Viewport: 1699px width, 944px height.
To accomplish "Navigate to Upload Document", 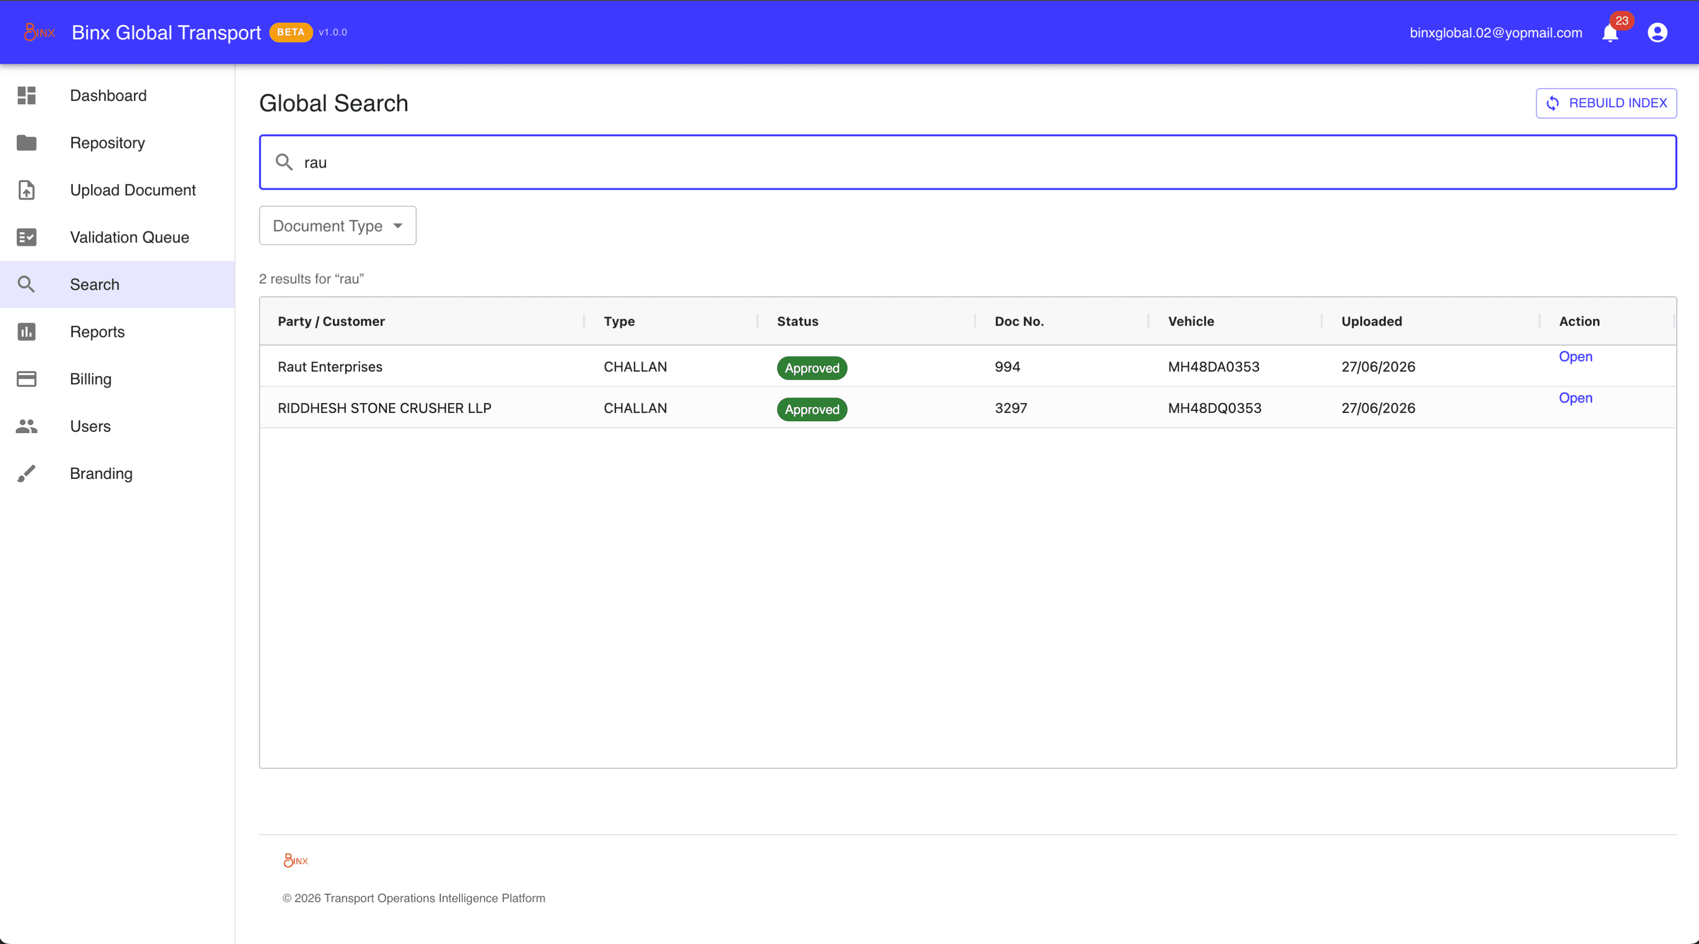I will click(x=118, y=190).
